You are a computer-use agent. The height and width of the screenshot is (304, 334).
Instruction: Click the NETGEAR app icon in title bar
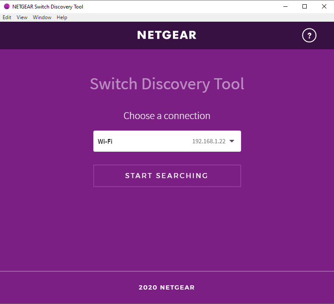(x=6, y=6)
